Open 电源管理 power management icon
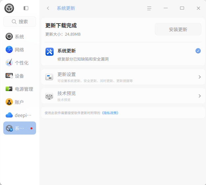 (x=9, y=89)
